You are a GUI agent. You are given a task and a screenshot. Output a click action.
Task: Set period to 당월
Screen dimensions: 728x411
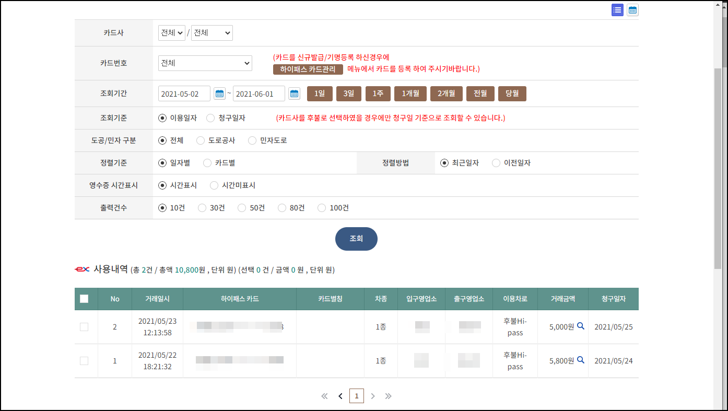pos(512,93)
